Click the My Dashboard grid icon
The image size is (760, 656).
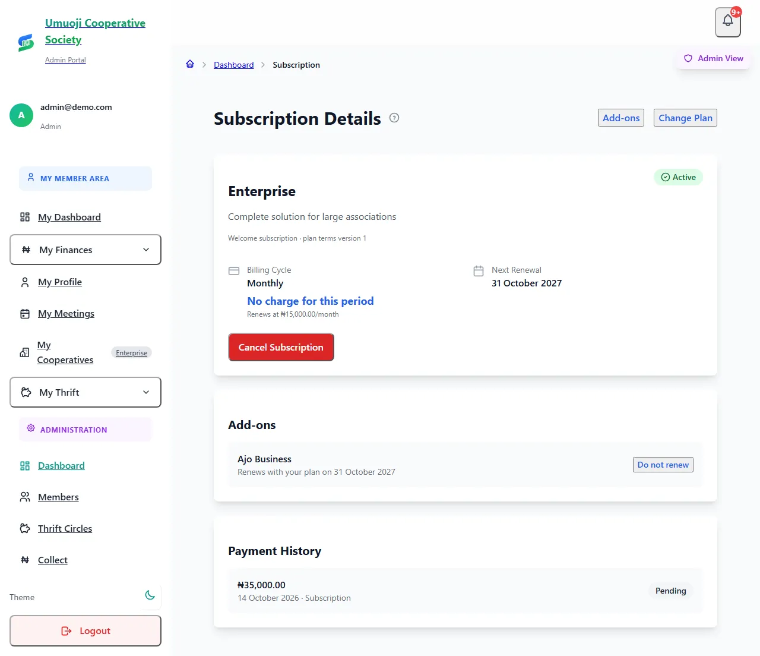pyautogui.click(x=25, y=217)
